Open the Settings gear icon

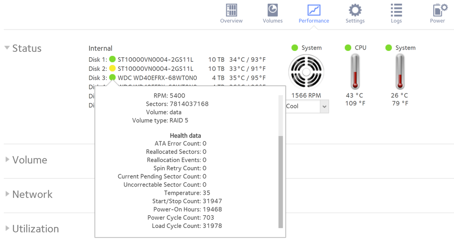point(355,10)
